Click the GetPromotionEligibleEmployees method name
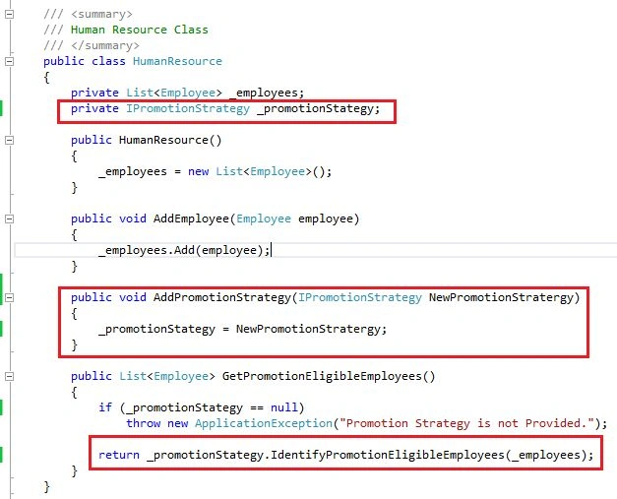Screen dimensions: 617x499 (322, 376)
